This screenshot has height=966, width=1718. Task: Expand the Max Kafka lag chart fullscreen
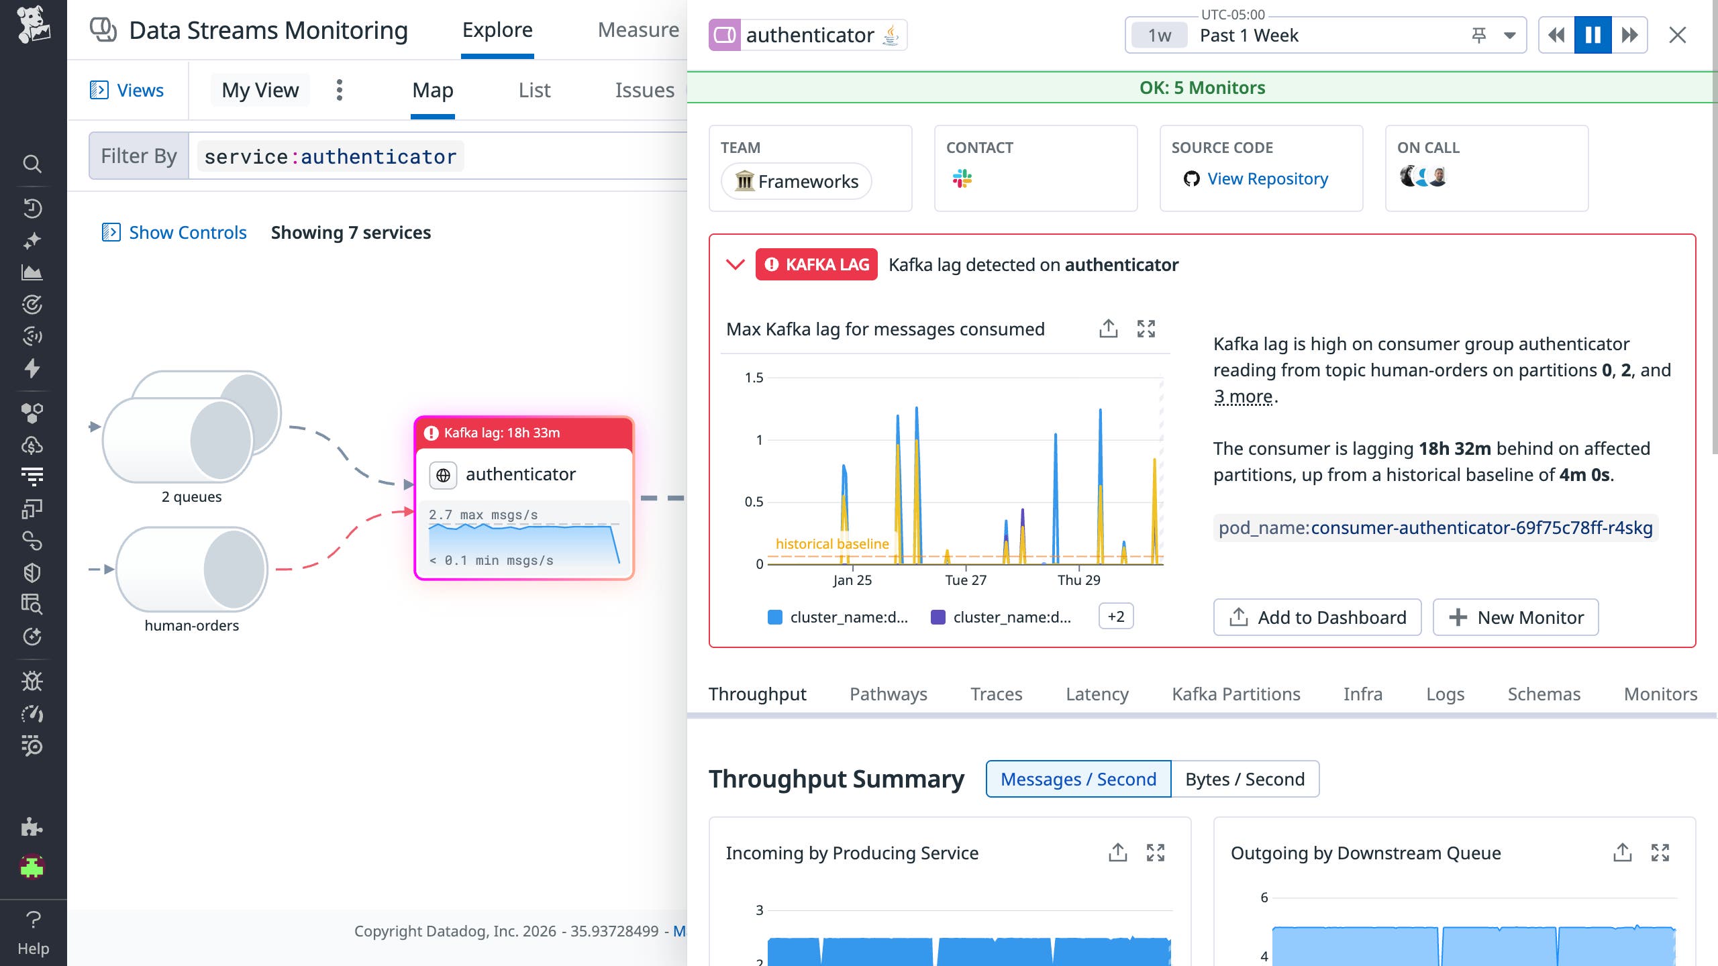1147,329
